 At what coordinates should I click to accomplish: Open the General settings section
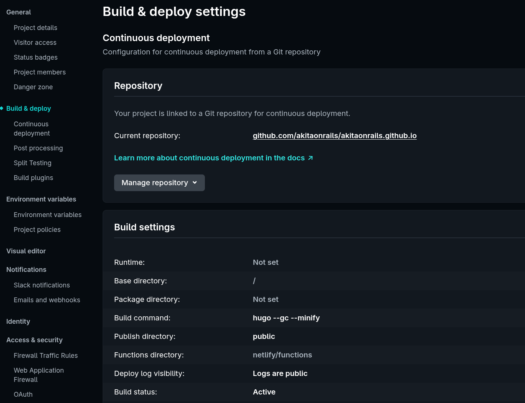coord(19,12)
